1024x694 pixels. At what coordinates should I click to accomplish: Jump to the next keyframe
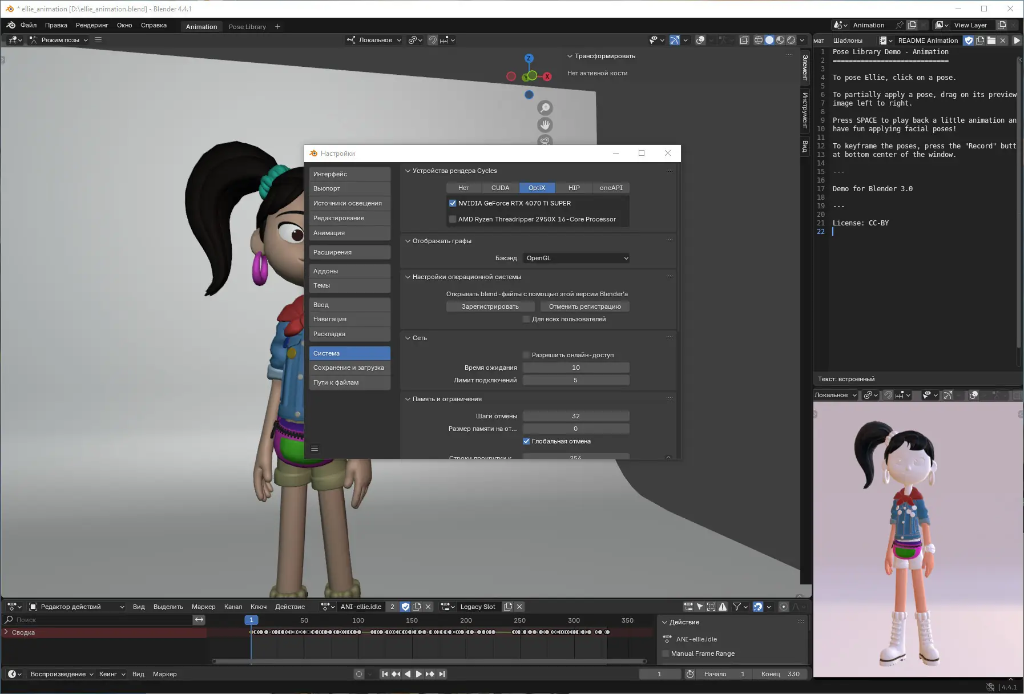(430, 674)
